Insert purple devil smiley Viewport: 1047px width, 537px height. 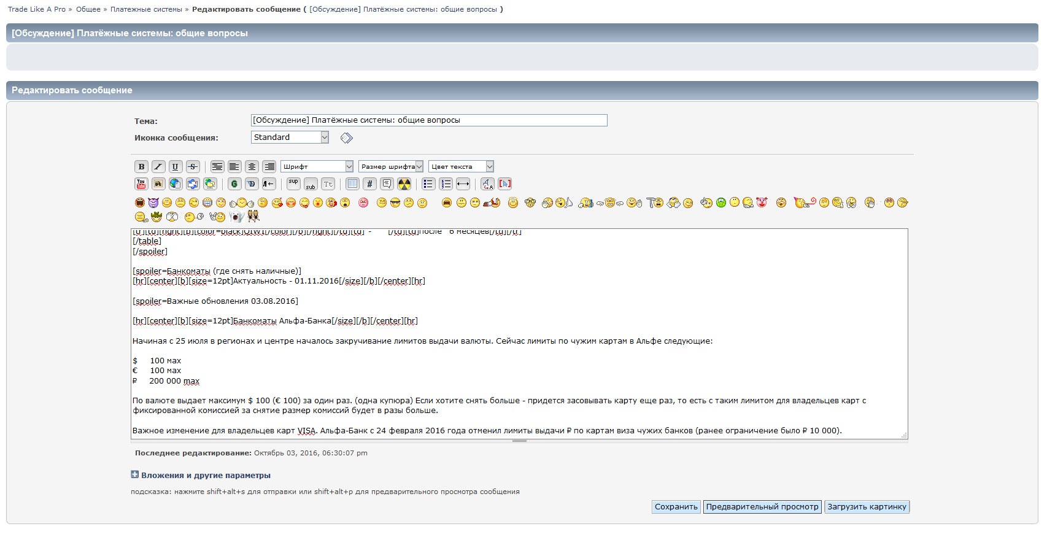pyautogui.click(x=153, y=203)
